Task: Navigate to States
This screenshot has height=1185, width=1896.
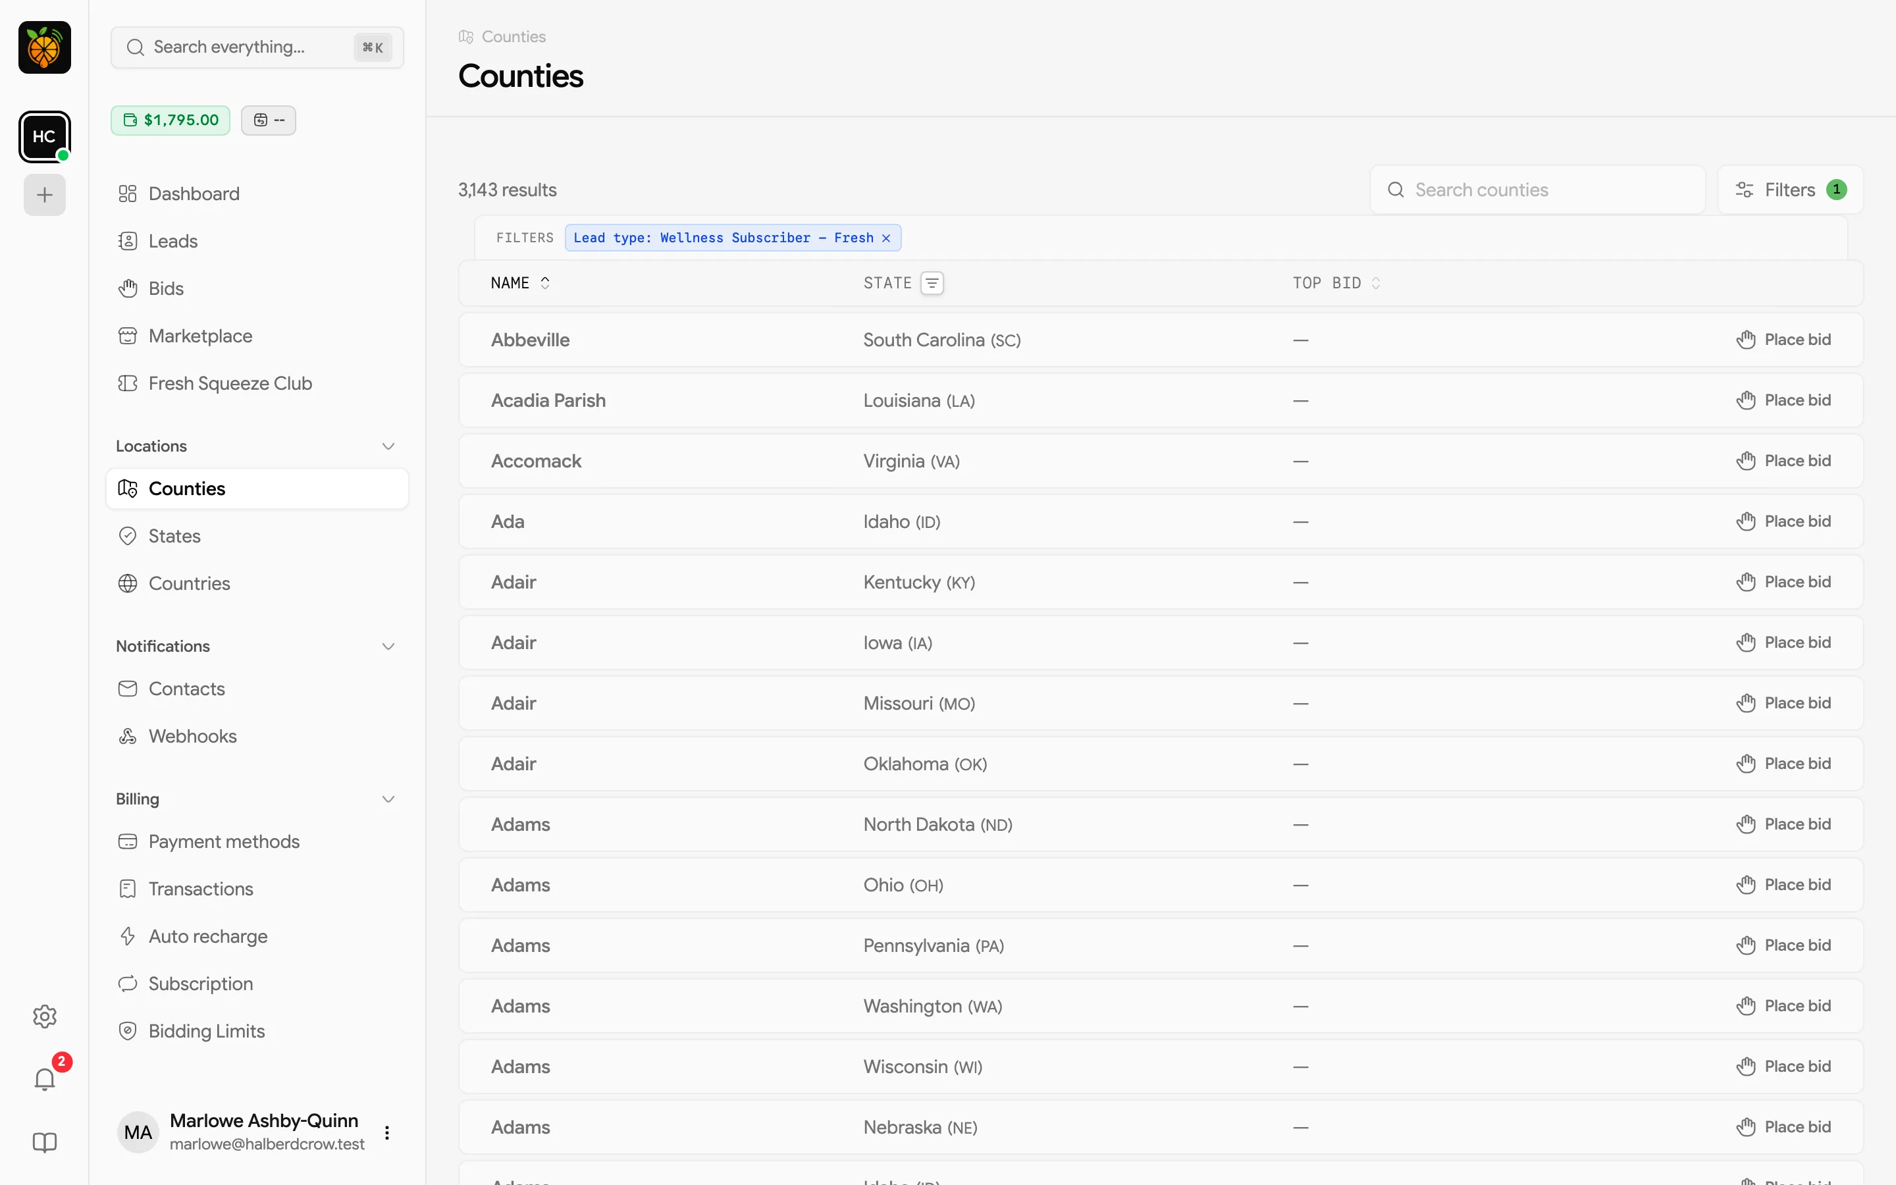Action: [x=257, y=536]
